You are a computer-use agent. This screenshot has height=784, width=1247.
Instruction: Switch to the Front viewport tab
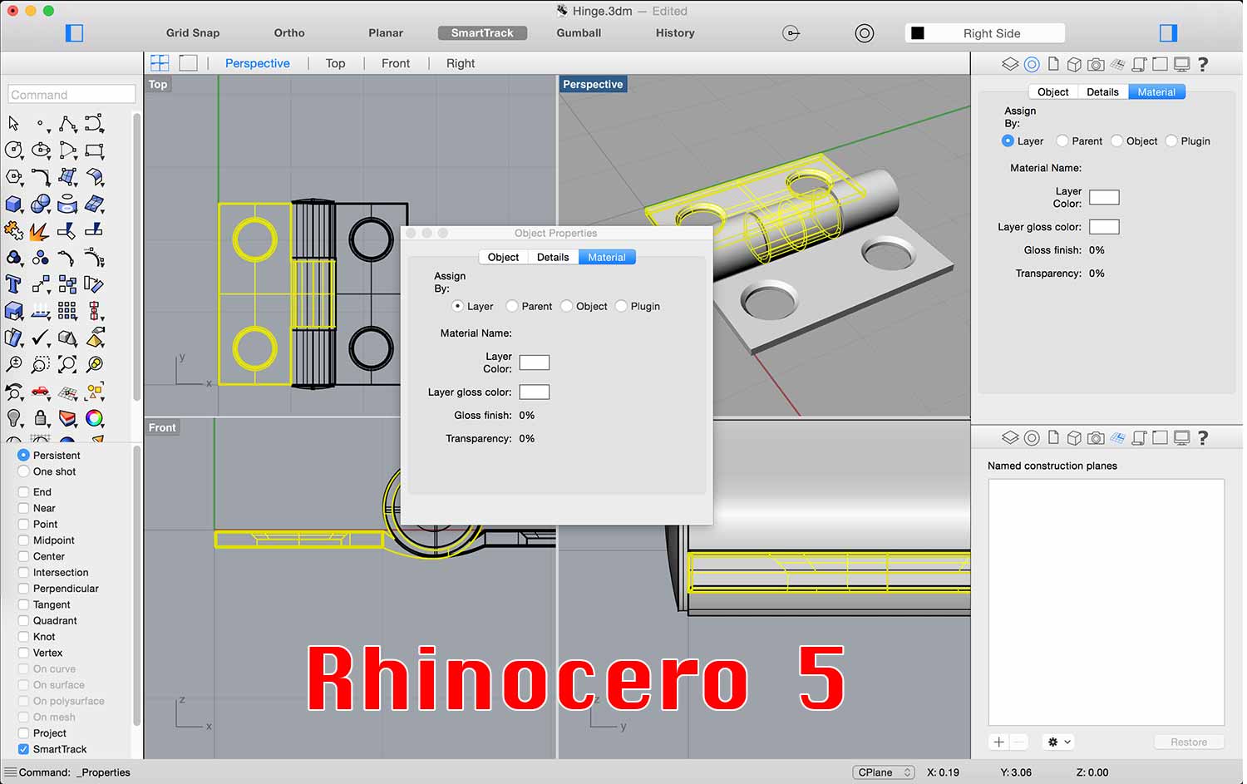396,63
